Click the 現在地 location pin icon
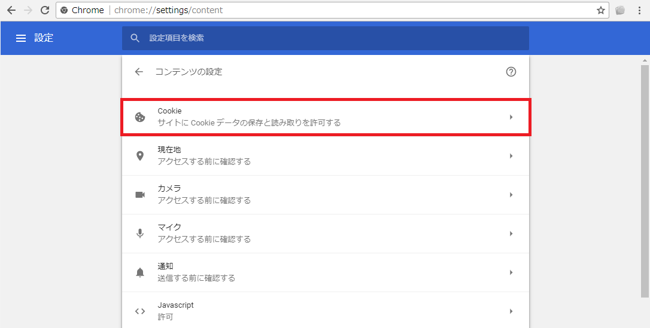 point(140,156)
